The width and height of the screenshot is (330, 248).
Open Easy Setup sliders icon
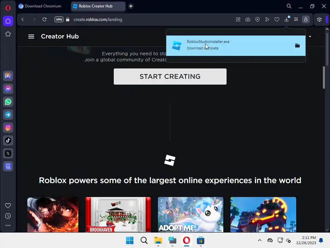(296, 19)
